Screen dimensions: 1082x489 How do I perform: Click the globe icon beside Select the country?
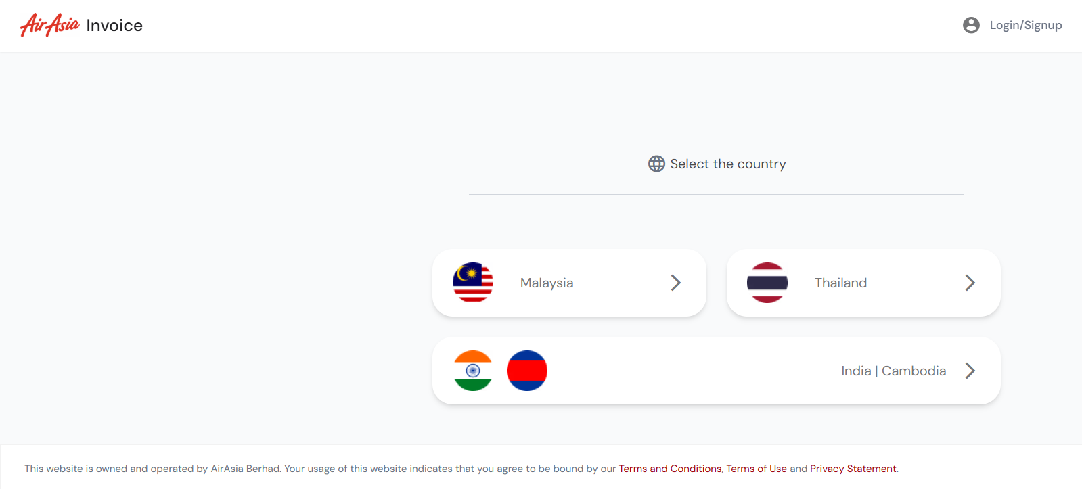click(655, 164)
